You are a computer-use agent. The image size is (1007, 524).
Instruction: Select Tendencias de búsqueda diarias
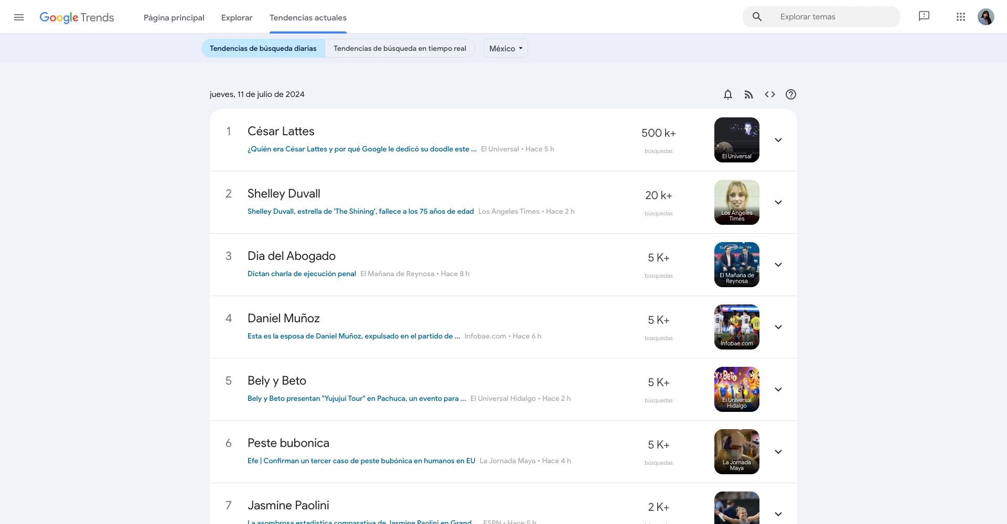pyautogui.click(x=262, y=48)
